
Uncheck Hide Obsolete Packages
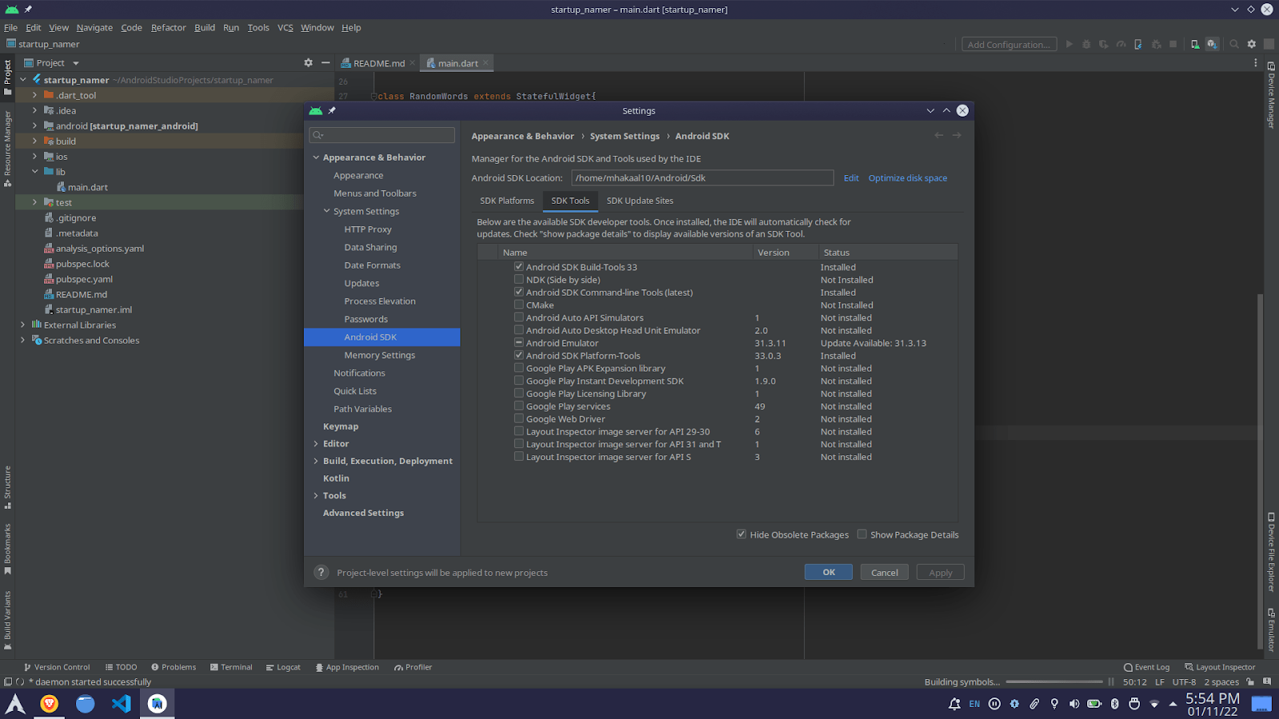741,534
